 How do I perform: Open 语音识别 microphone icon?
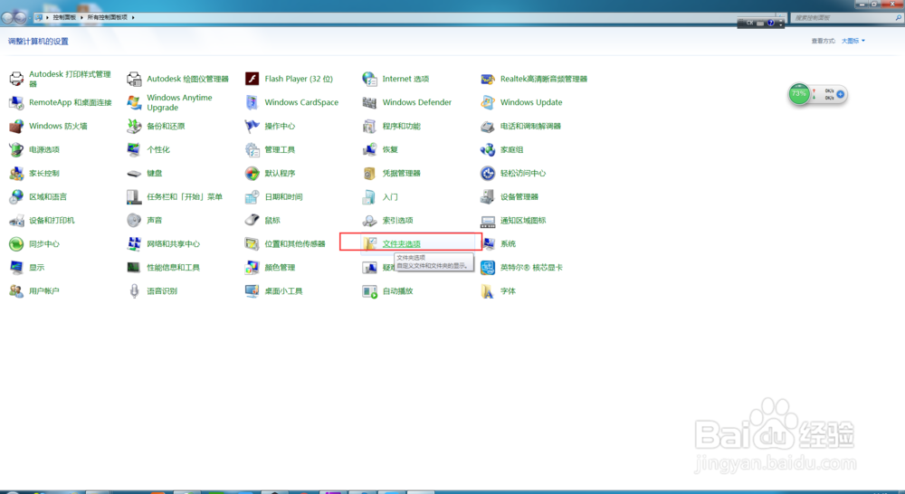click(x=134, y=291)
